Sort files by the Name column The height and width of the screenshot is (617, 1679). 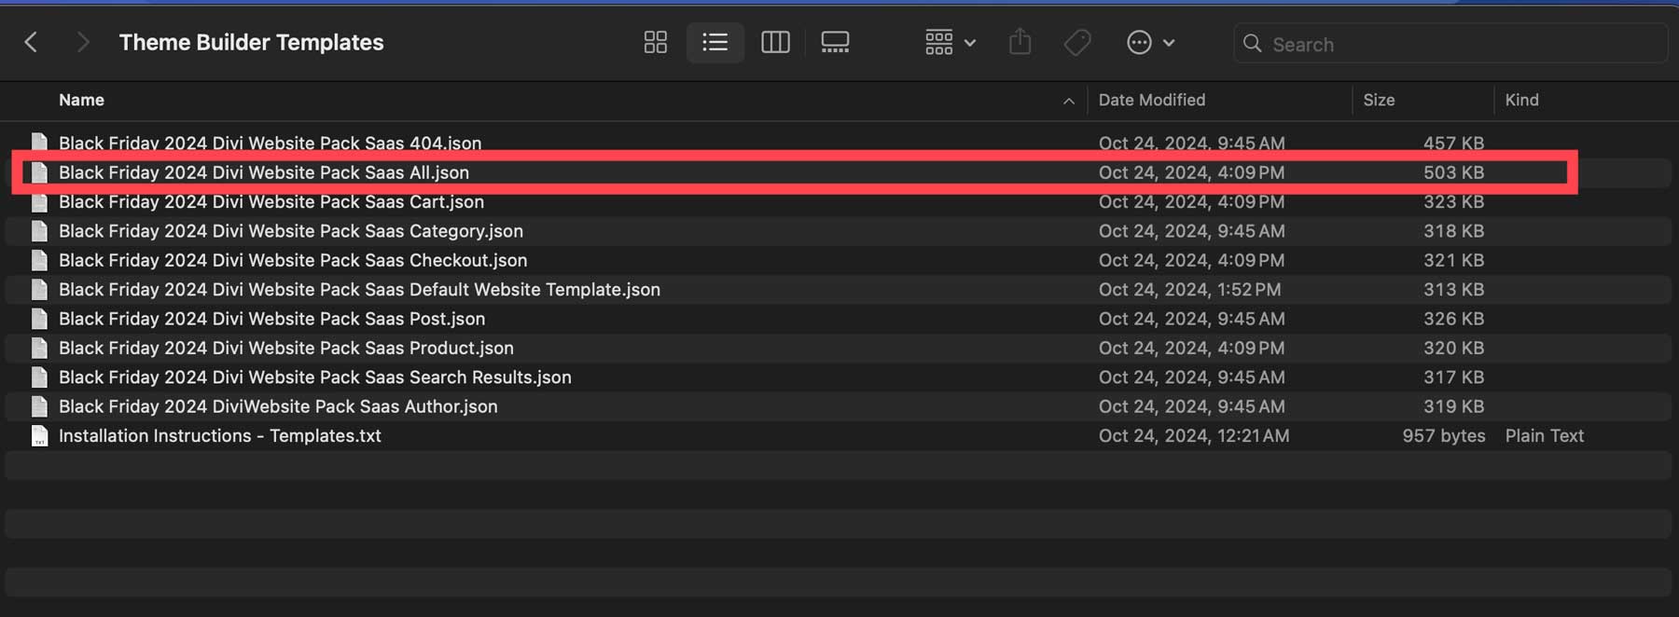click(82, 100)
